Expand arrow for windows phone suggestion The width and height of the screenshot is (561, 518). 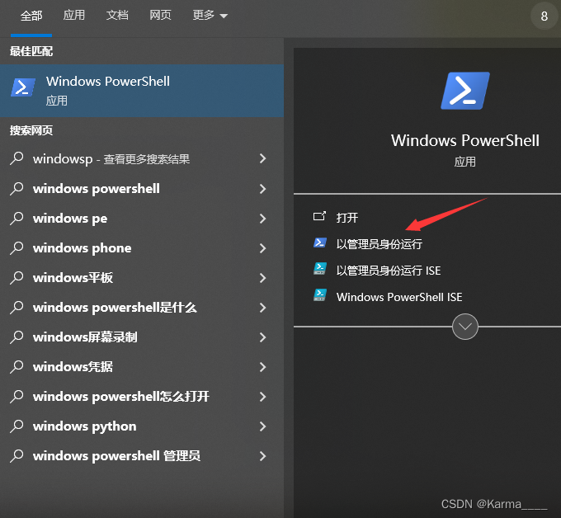coord(262,248)
